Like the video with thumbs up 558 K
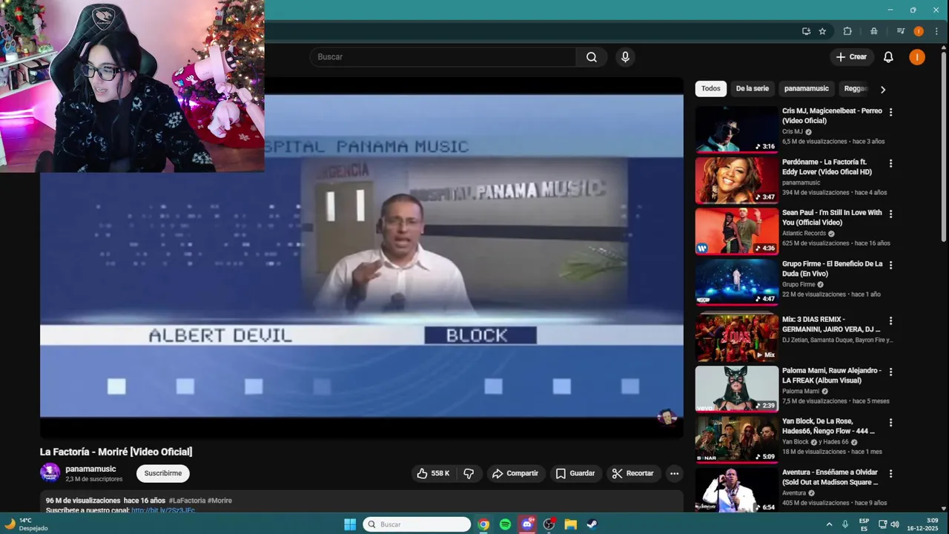The width and height of the screenshot is (949, 534). click(433, 473)
